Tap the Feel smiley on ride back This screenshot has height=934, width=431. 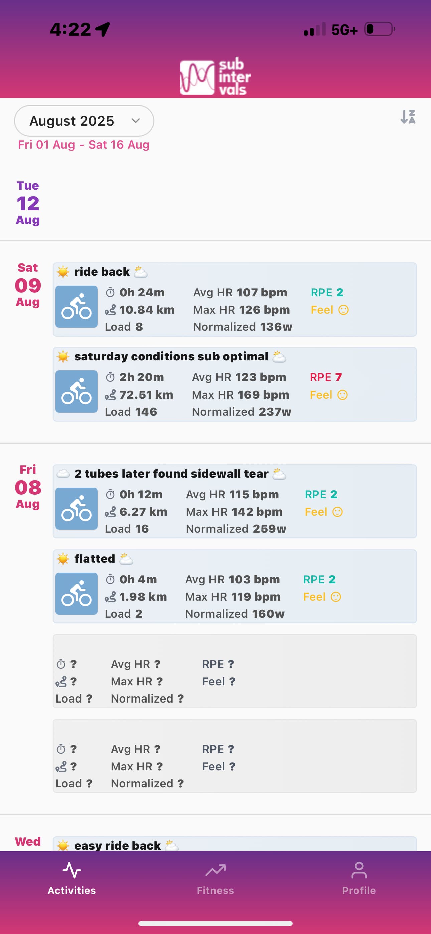click(343, 310)
